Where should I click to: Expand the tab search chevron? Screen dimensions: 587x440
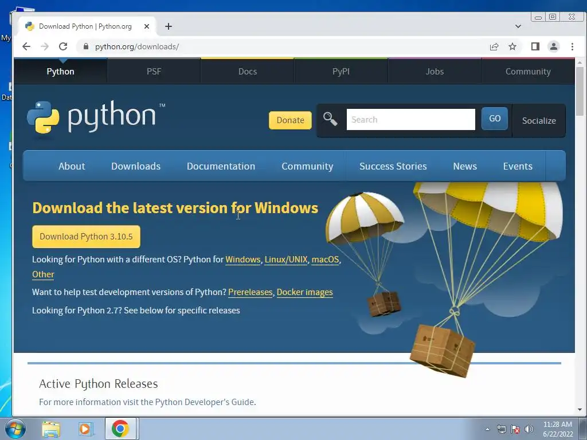point(518,26)
